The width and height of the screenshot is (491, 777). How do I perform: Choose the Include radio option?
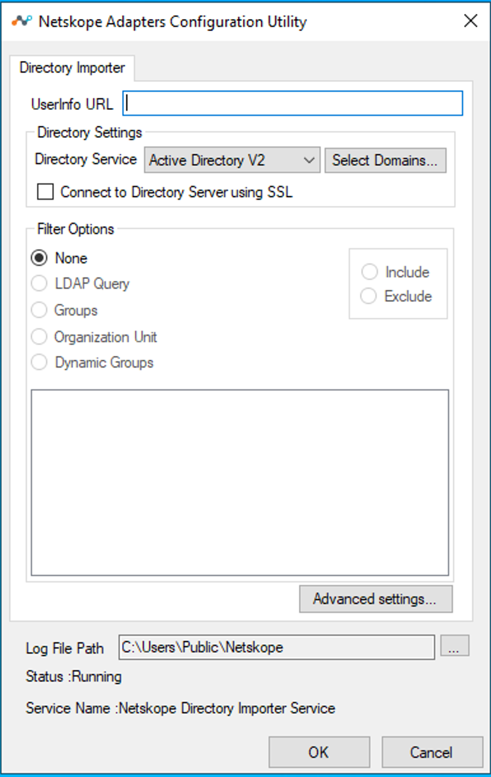(x=369, y=272)
